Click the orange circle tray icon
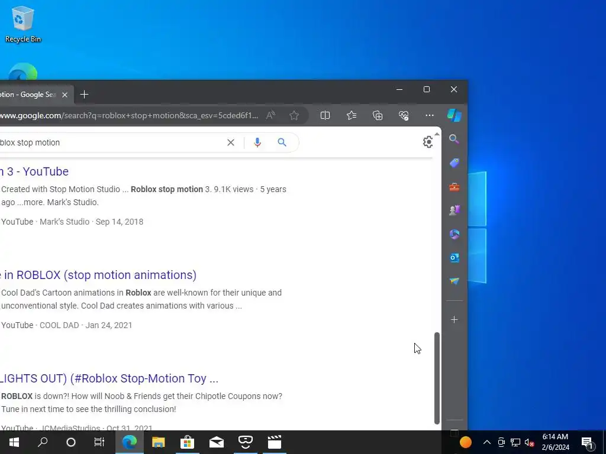Image resolution: width=606 pixels, height=454 pixels. pyautogui.click(x=466, y=442)
